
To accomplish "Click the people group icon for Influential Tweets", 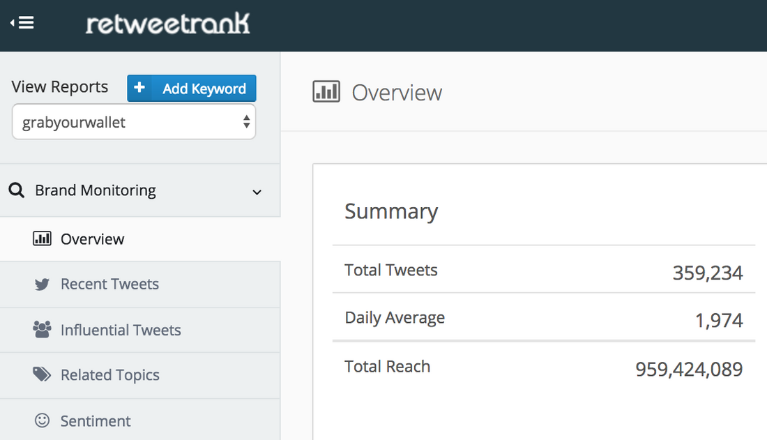I will (42, 330).
